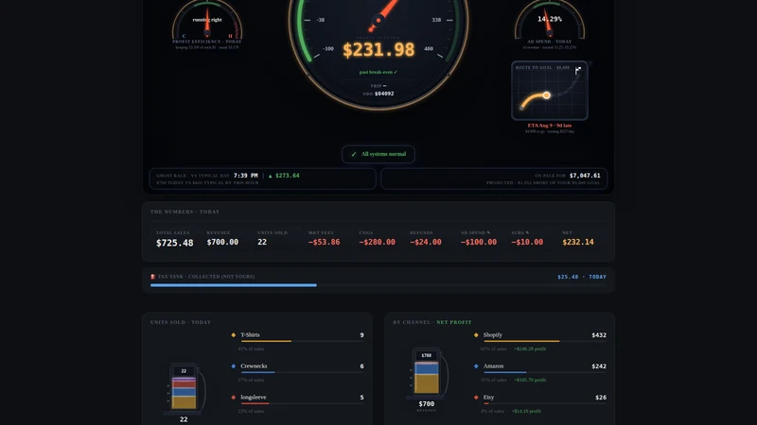Viewport: 757px width, 425px height.
Task: Click the Crewnecks product label
Action: pyautogui.click(x=254, y=366)
